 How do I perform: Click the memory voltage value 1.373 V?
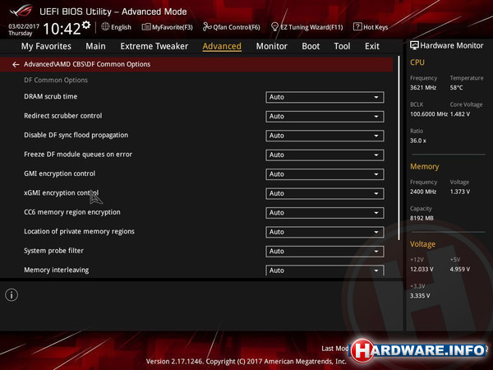(x=459, y=192)
